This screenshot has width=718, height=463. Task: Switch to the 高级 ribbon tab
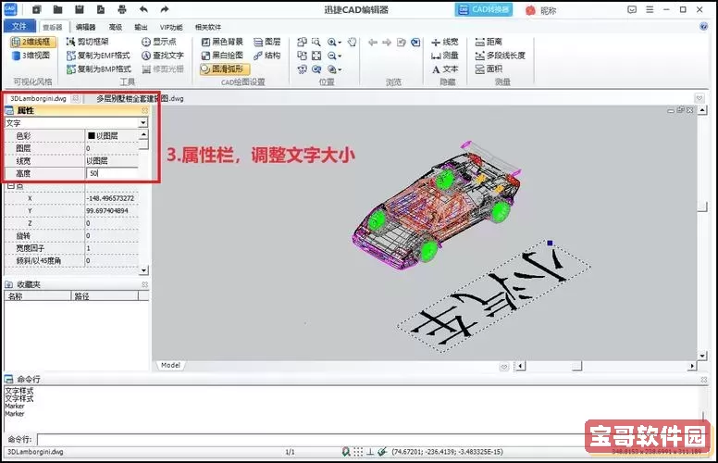[x=116, y=27]
